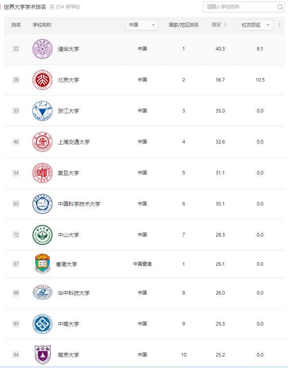
Task: Click the school name search field
Action: pos(240,7)
